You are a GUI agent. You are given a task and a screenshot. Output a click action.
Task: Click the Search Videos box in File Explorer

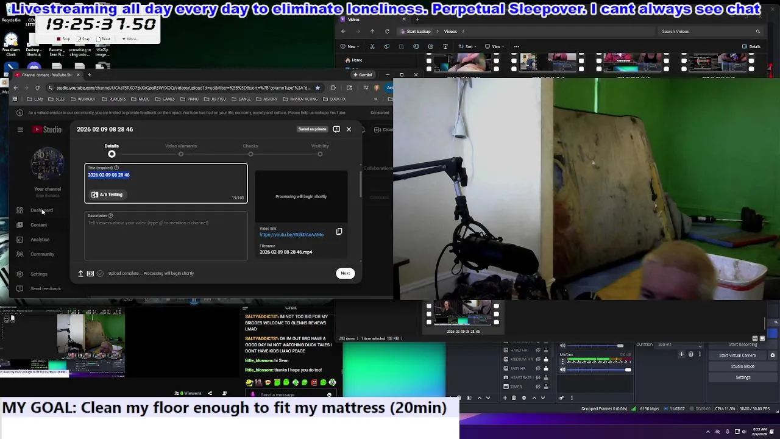710,31
